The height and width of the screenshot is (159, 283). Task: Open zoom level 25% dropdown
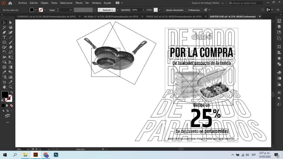[28, 149]
